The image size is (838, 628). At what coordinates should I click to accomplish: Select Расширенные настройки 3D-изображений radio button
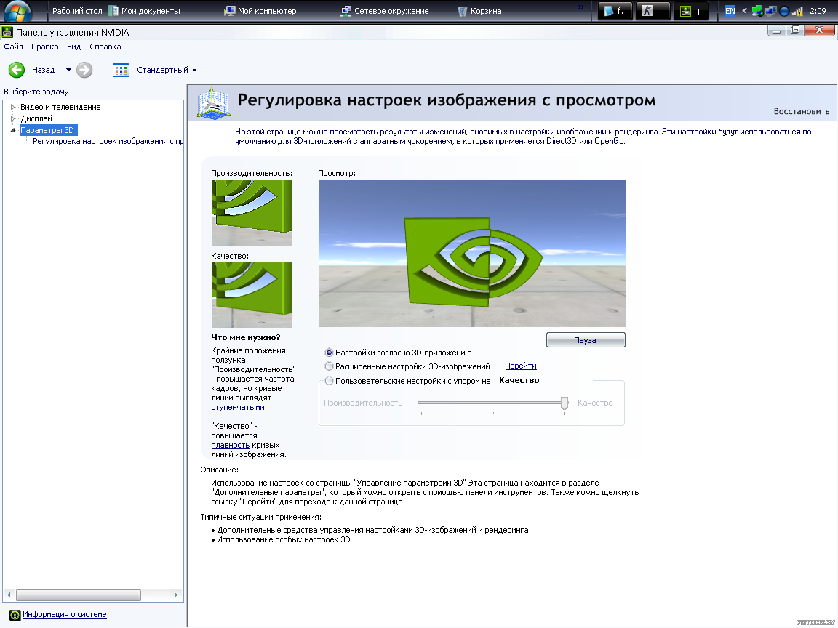tap(330, 366)
